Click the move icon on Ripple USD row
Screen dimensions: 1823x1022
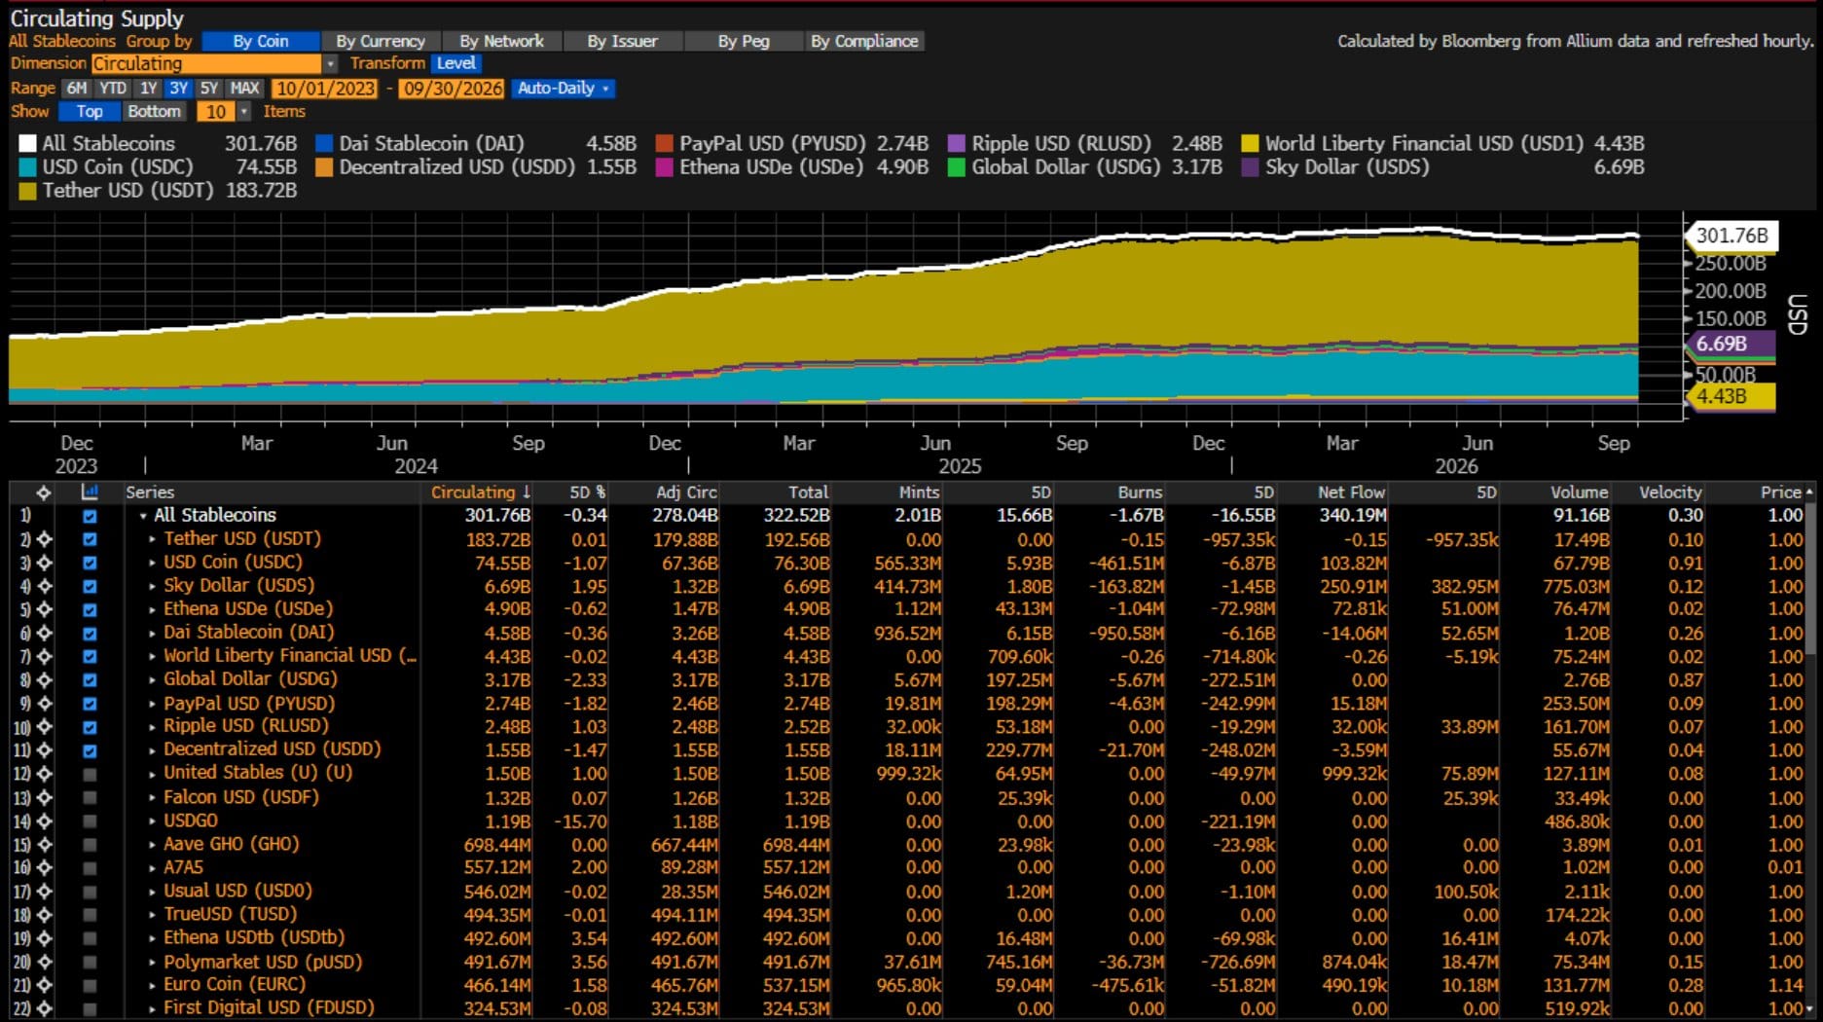45,727
